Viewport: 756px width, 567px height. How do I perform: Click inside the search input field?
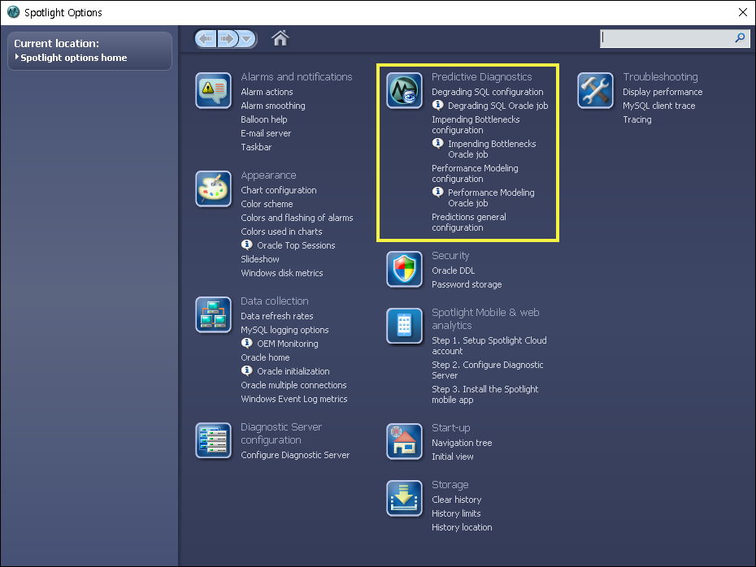[x=667, y=38]
